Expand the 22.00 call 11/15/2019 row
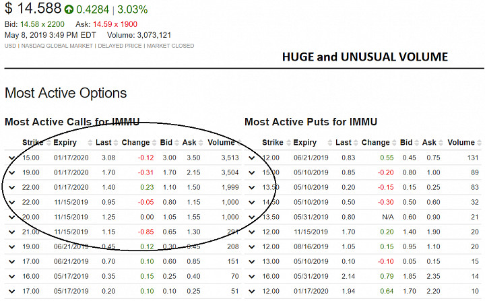The image size is (485, 301). 11,203
